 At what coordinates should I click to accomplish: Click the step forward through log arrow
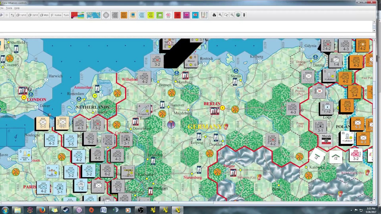pyautogui.click(x=6, y=15)
